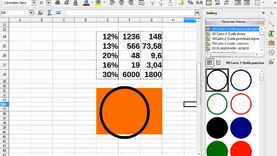This screenshot has height=156, width=277.
Task: Expand the formula input line
Action: (x=197, y=13)
